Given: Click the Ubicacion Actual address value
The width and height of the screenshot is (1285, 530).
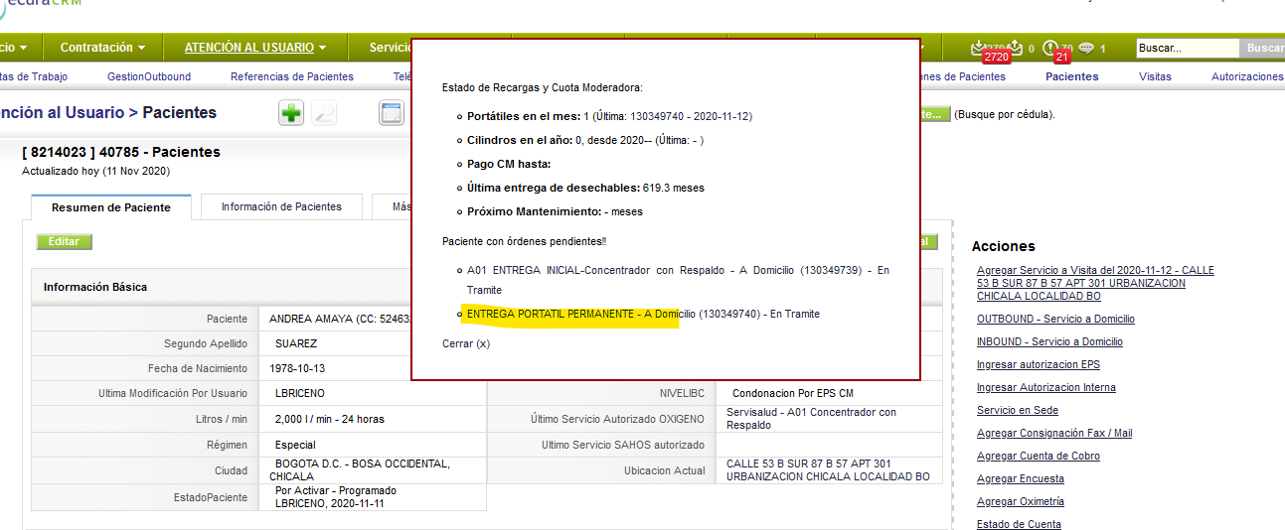Looking at the screenshot, I should [x=828, y=470].
